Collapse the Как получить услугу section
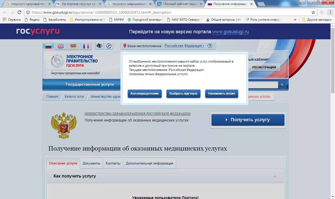The image size is (335, 199). [x=275, y=176]
